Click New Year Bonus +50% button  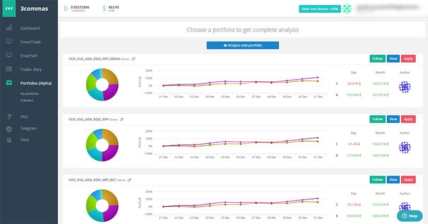point(319,9)
